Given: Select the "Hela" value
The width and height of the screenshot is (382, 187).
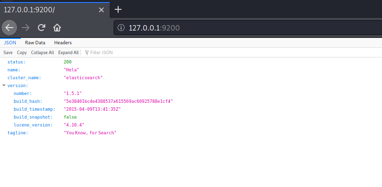Looking at the screenshot, I should (x=71, y=70).
